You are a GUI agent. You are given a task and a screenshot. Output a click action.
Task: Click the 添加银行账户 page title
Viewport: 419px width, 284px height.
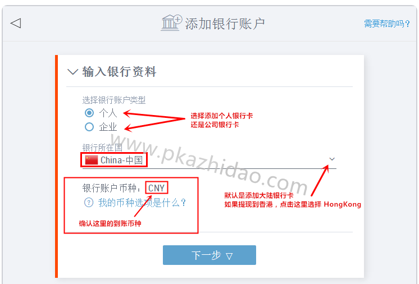(x=225, y=24)
